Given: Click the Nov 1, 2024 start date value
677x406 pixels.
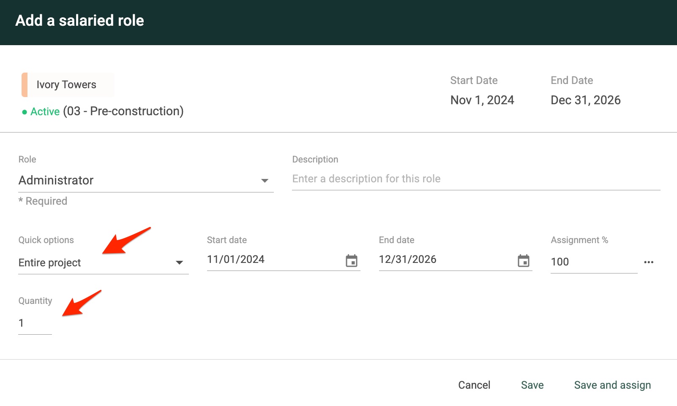Looking at the screenshot, I should tap(482, 100).
